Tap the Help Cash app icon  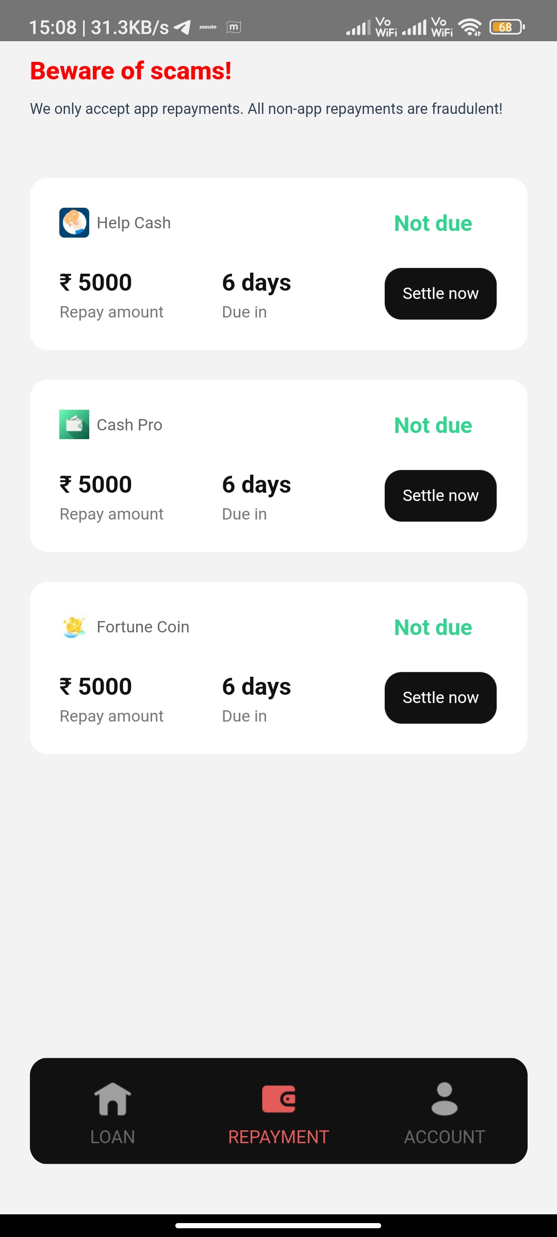(x=74, y=223)
